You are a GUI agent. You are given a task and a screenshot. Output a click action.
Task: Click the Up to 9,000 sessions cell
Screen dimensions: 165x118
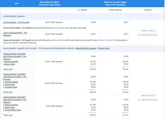click(x=54, y=106)
